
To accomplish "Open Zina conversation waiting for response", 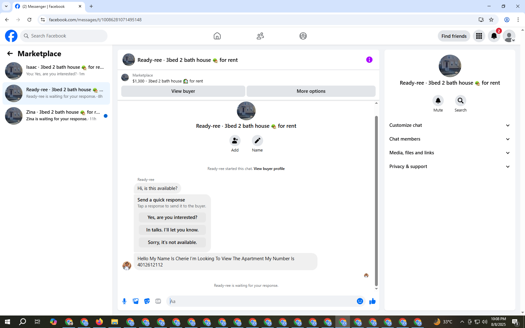I will [x=56, y=116].
